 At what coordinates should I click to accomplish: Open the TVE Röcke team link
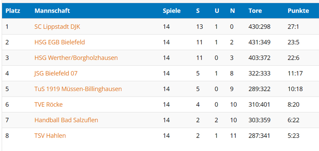tap(48, 105)
